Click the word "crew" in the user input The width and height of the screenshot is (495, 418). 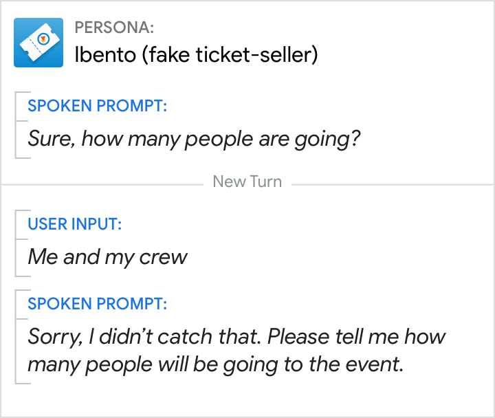164,257
